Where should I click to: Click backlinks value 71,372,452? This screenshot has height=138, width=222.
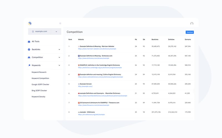click(156, 56)
